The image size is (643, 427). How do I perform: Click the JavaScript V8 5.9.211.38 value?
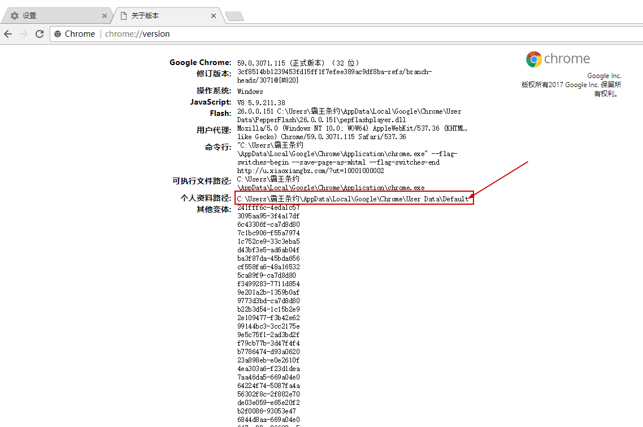tap(261, 102)
